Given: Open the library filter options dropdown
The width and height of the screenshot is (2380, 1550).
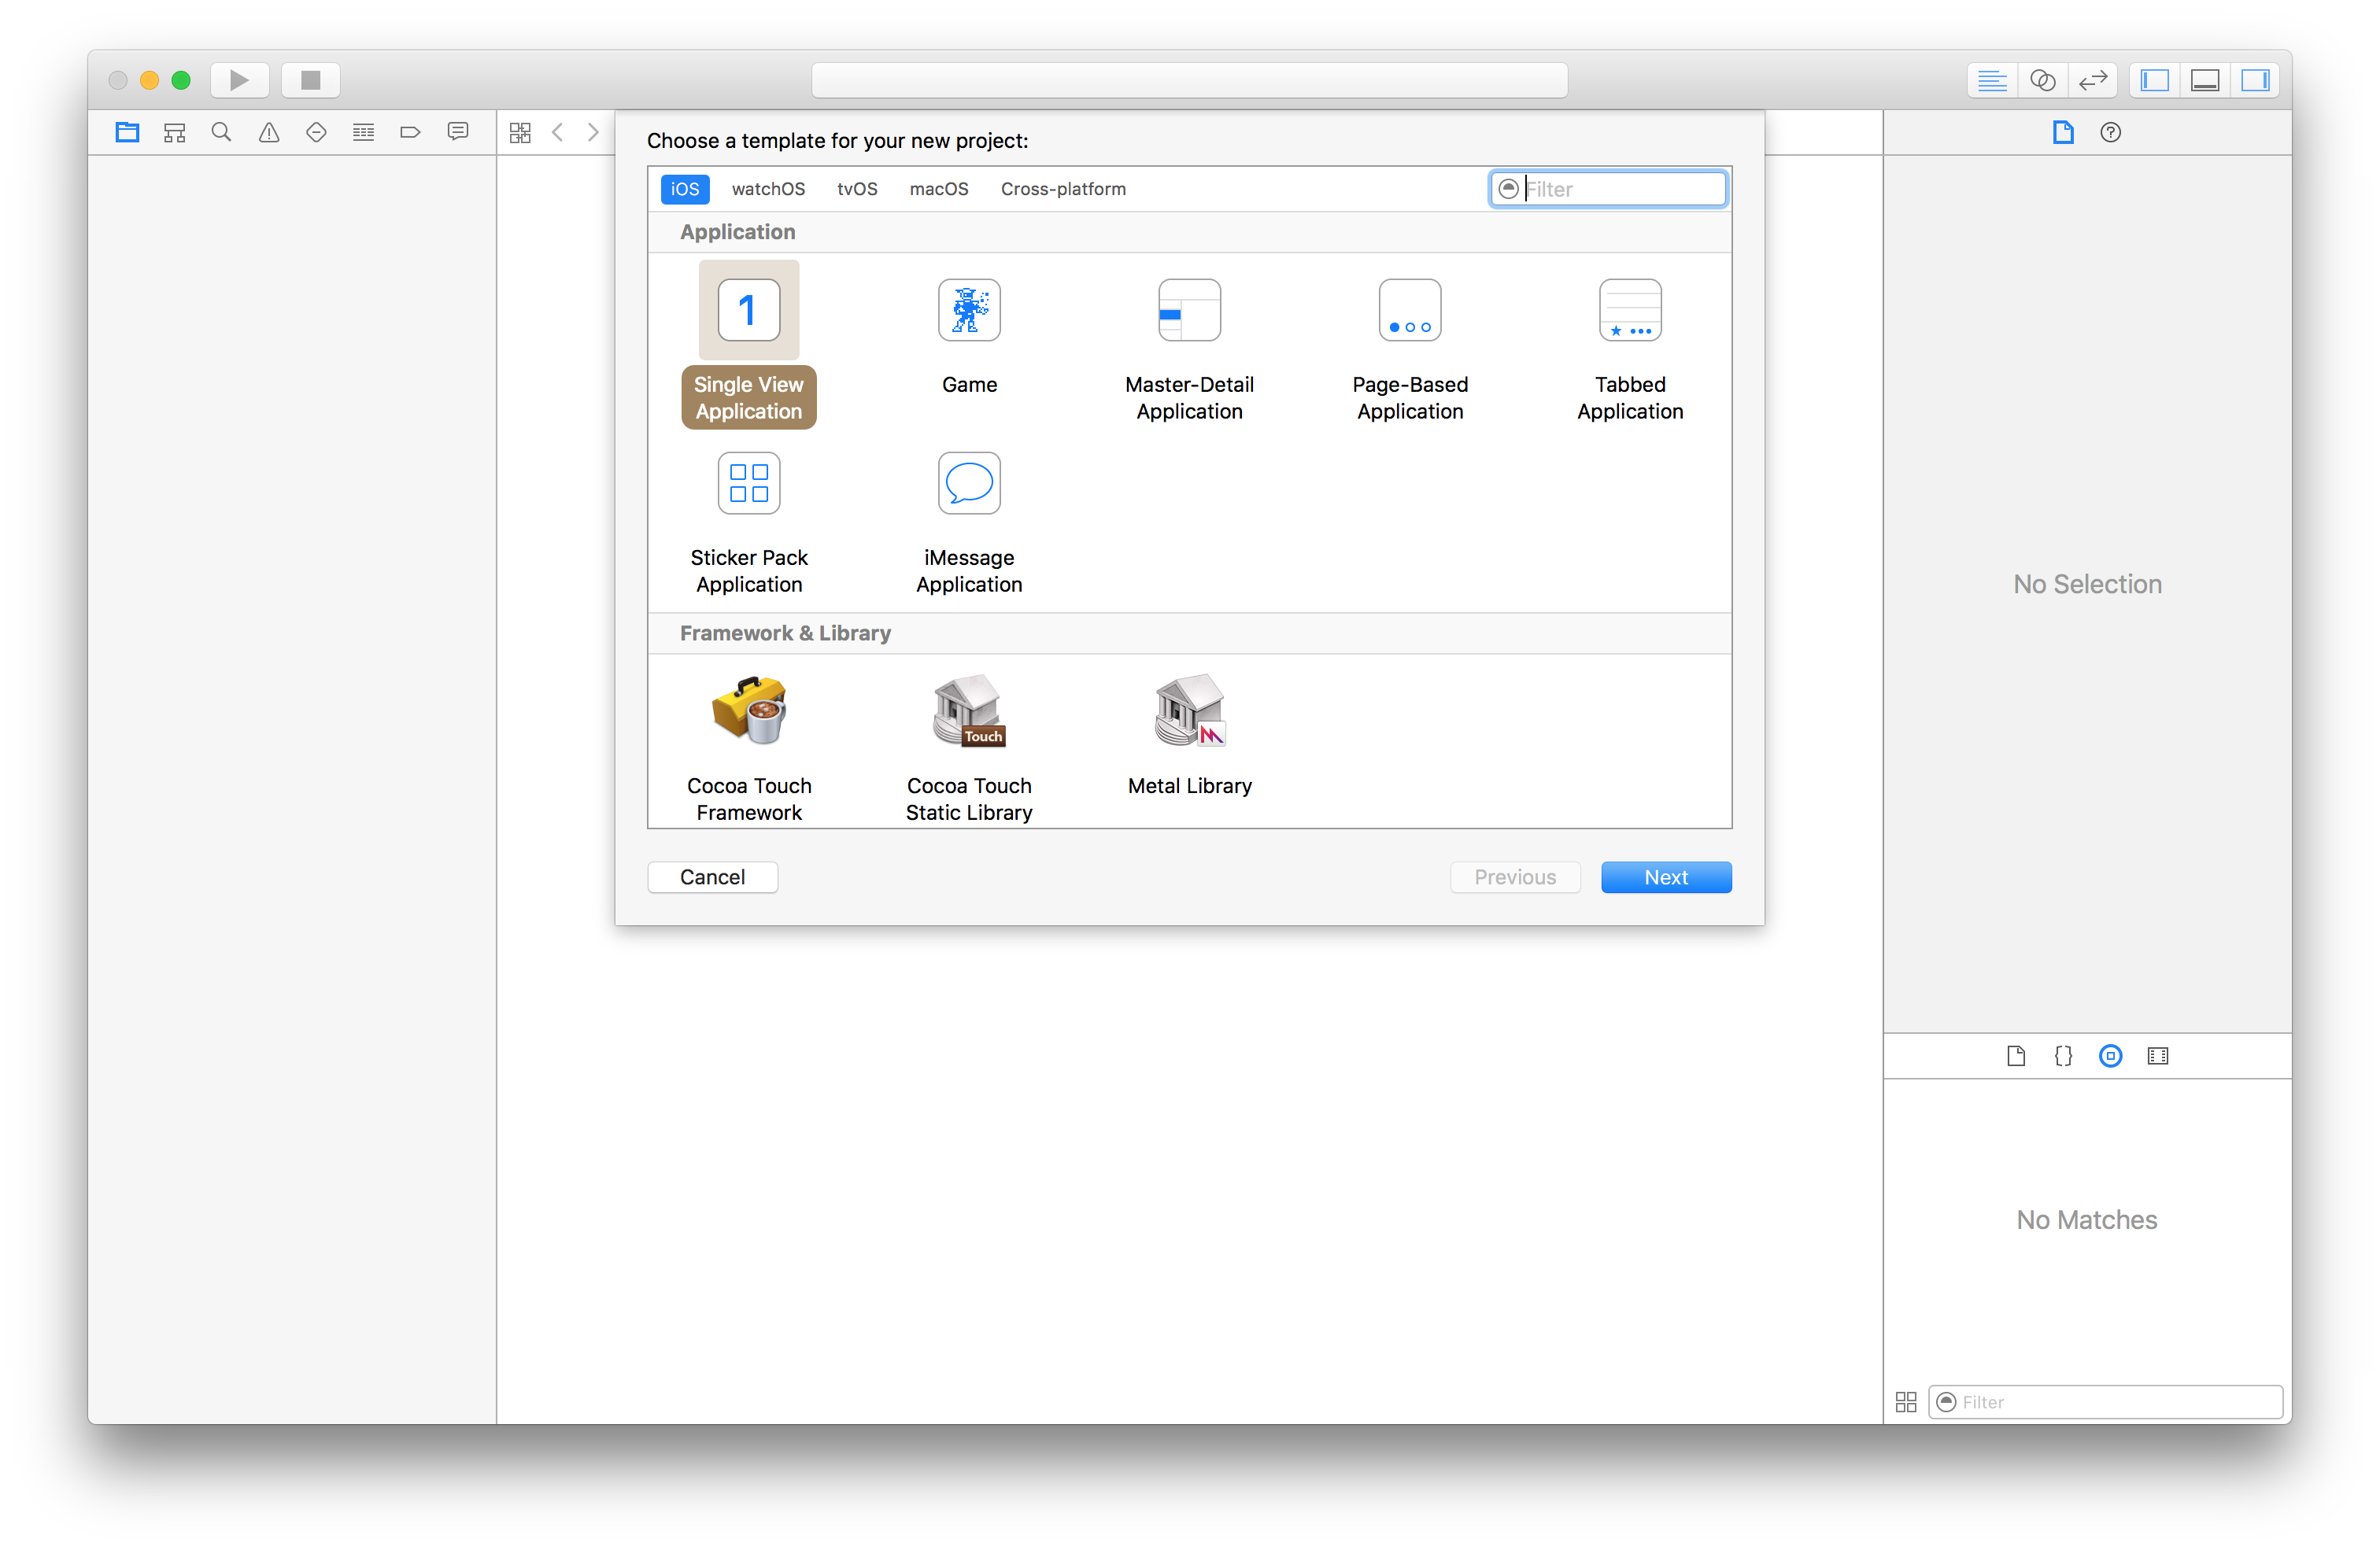Looking at the screenshot, I should click(x=1946, y=1402).
